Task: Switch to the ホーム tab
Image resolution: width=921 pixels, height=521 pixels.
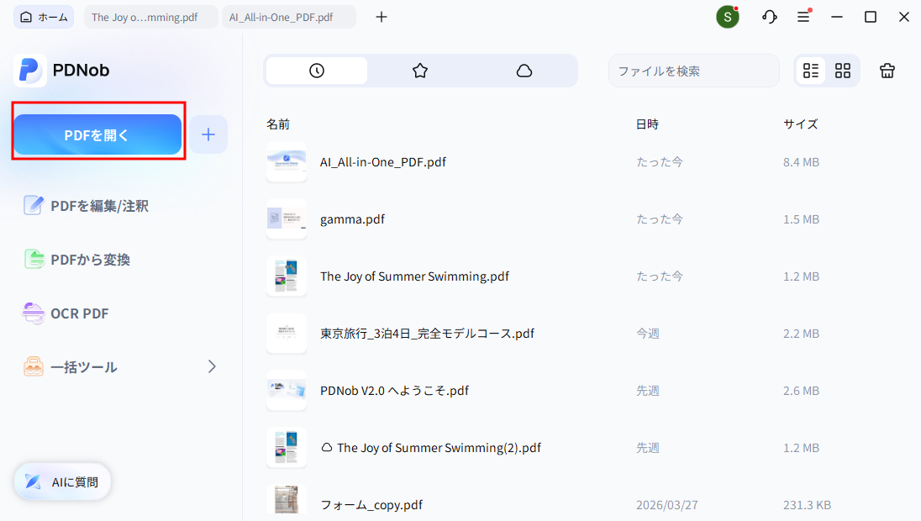Action: (43, 16)
